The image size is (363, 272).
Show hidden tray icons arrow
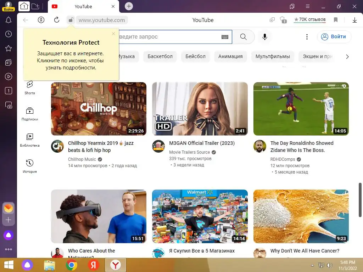click(313, 265)
